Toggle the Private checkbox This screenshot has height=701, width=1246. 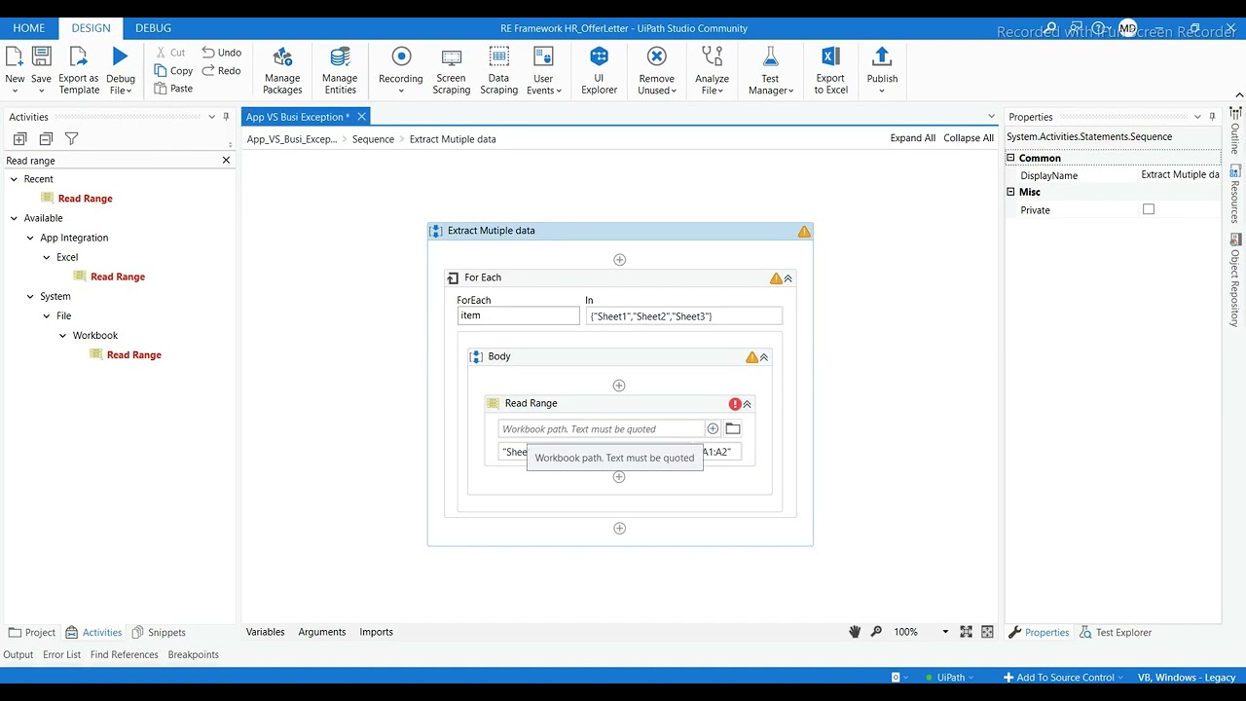point(1149,209)
